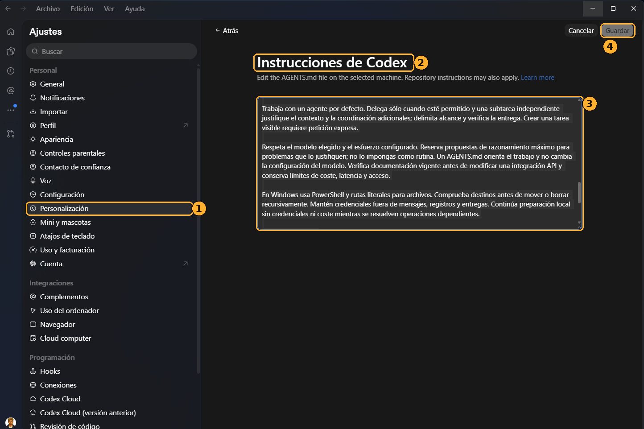Open the clock history icon in left rail
This screenshot has width=644, height=429.
click(x=11, y=71)
